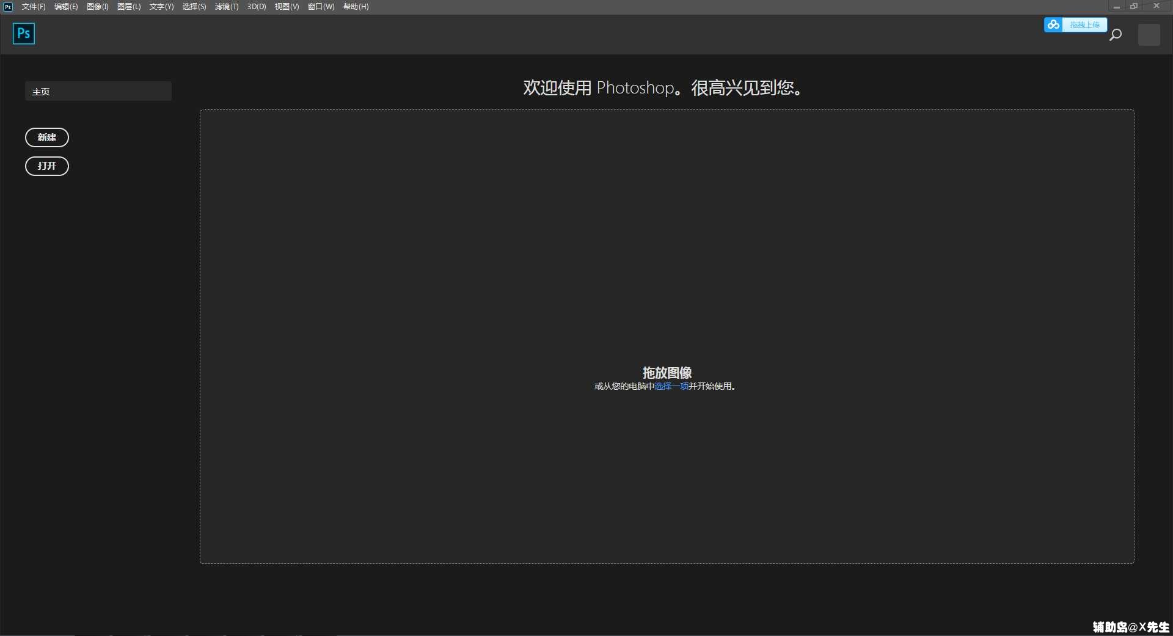
Task: Open the 滤镜(T) menu
Action: [227, 7]
